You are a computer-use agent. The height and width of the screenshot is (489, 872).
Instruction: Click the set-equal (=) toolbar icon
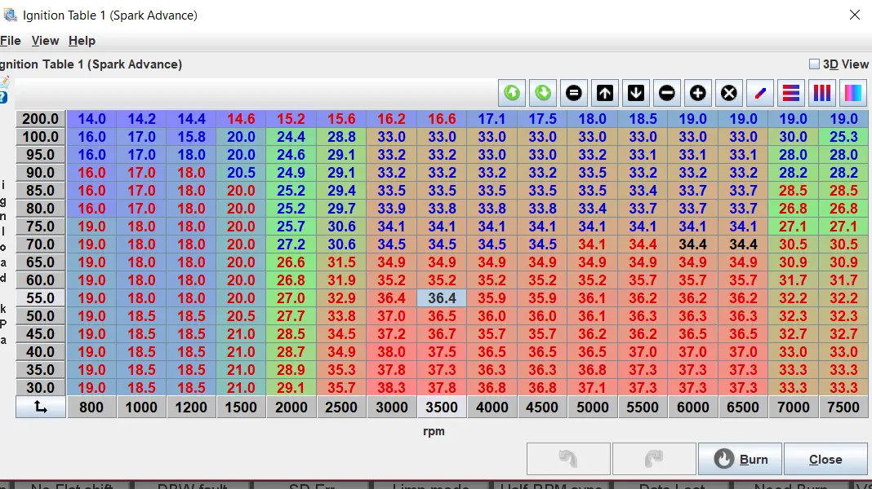point(574,93)
